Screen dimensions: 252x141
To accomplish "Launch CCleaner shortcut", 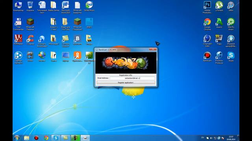I will (x=30, y=40).
